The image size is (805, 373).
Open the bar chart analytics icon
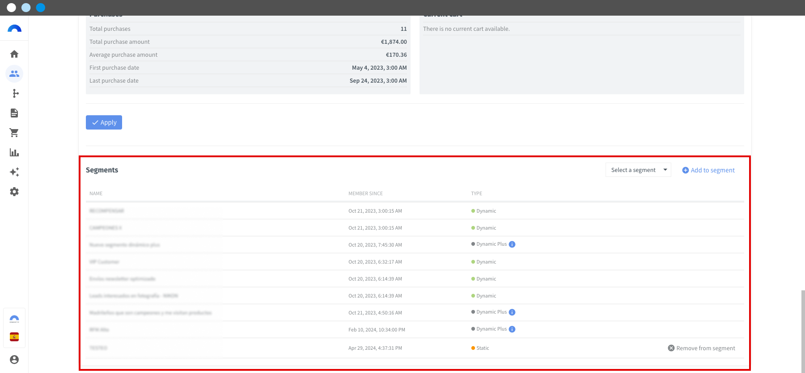coord(14,152)
